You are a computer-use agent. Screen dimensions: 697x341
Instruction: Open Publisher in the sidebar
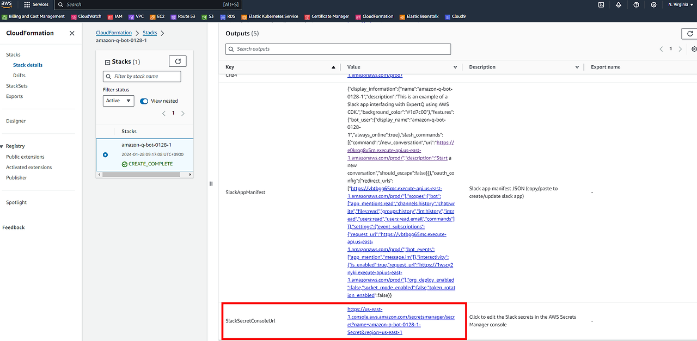pyautogui.click(x=16, y=177)
